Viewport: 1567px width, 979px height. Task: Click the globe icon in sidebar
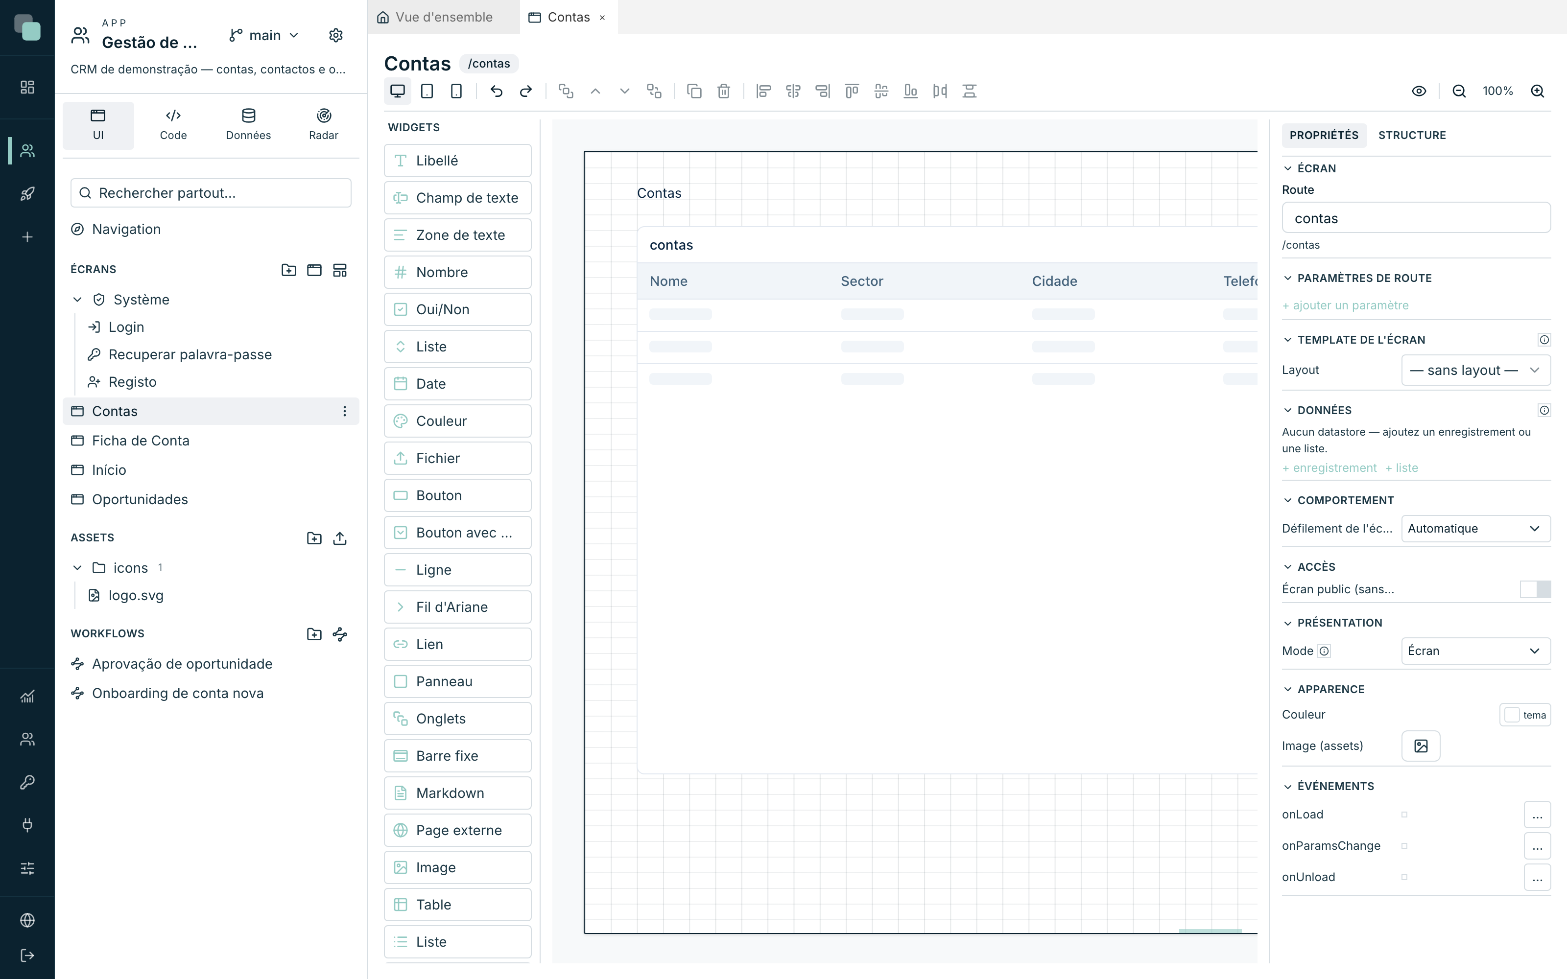tap(27, 920)
